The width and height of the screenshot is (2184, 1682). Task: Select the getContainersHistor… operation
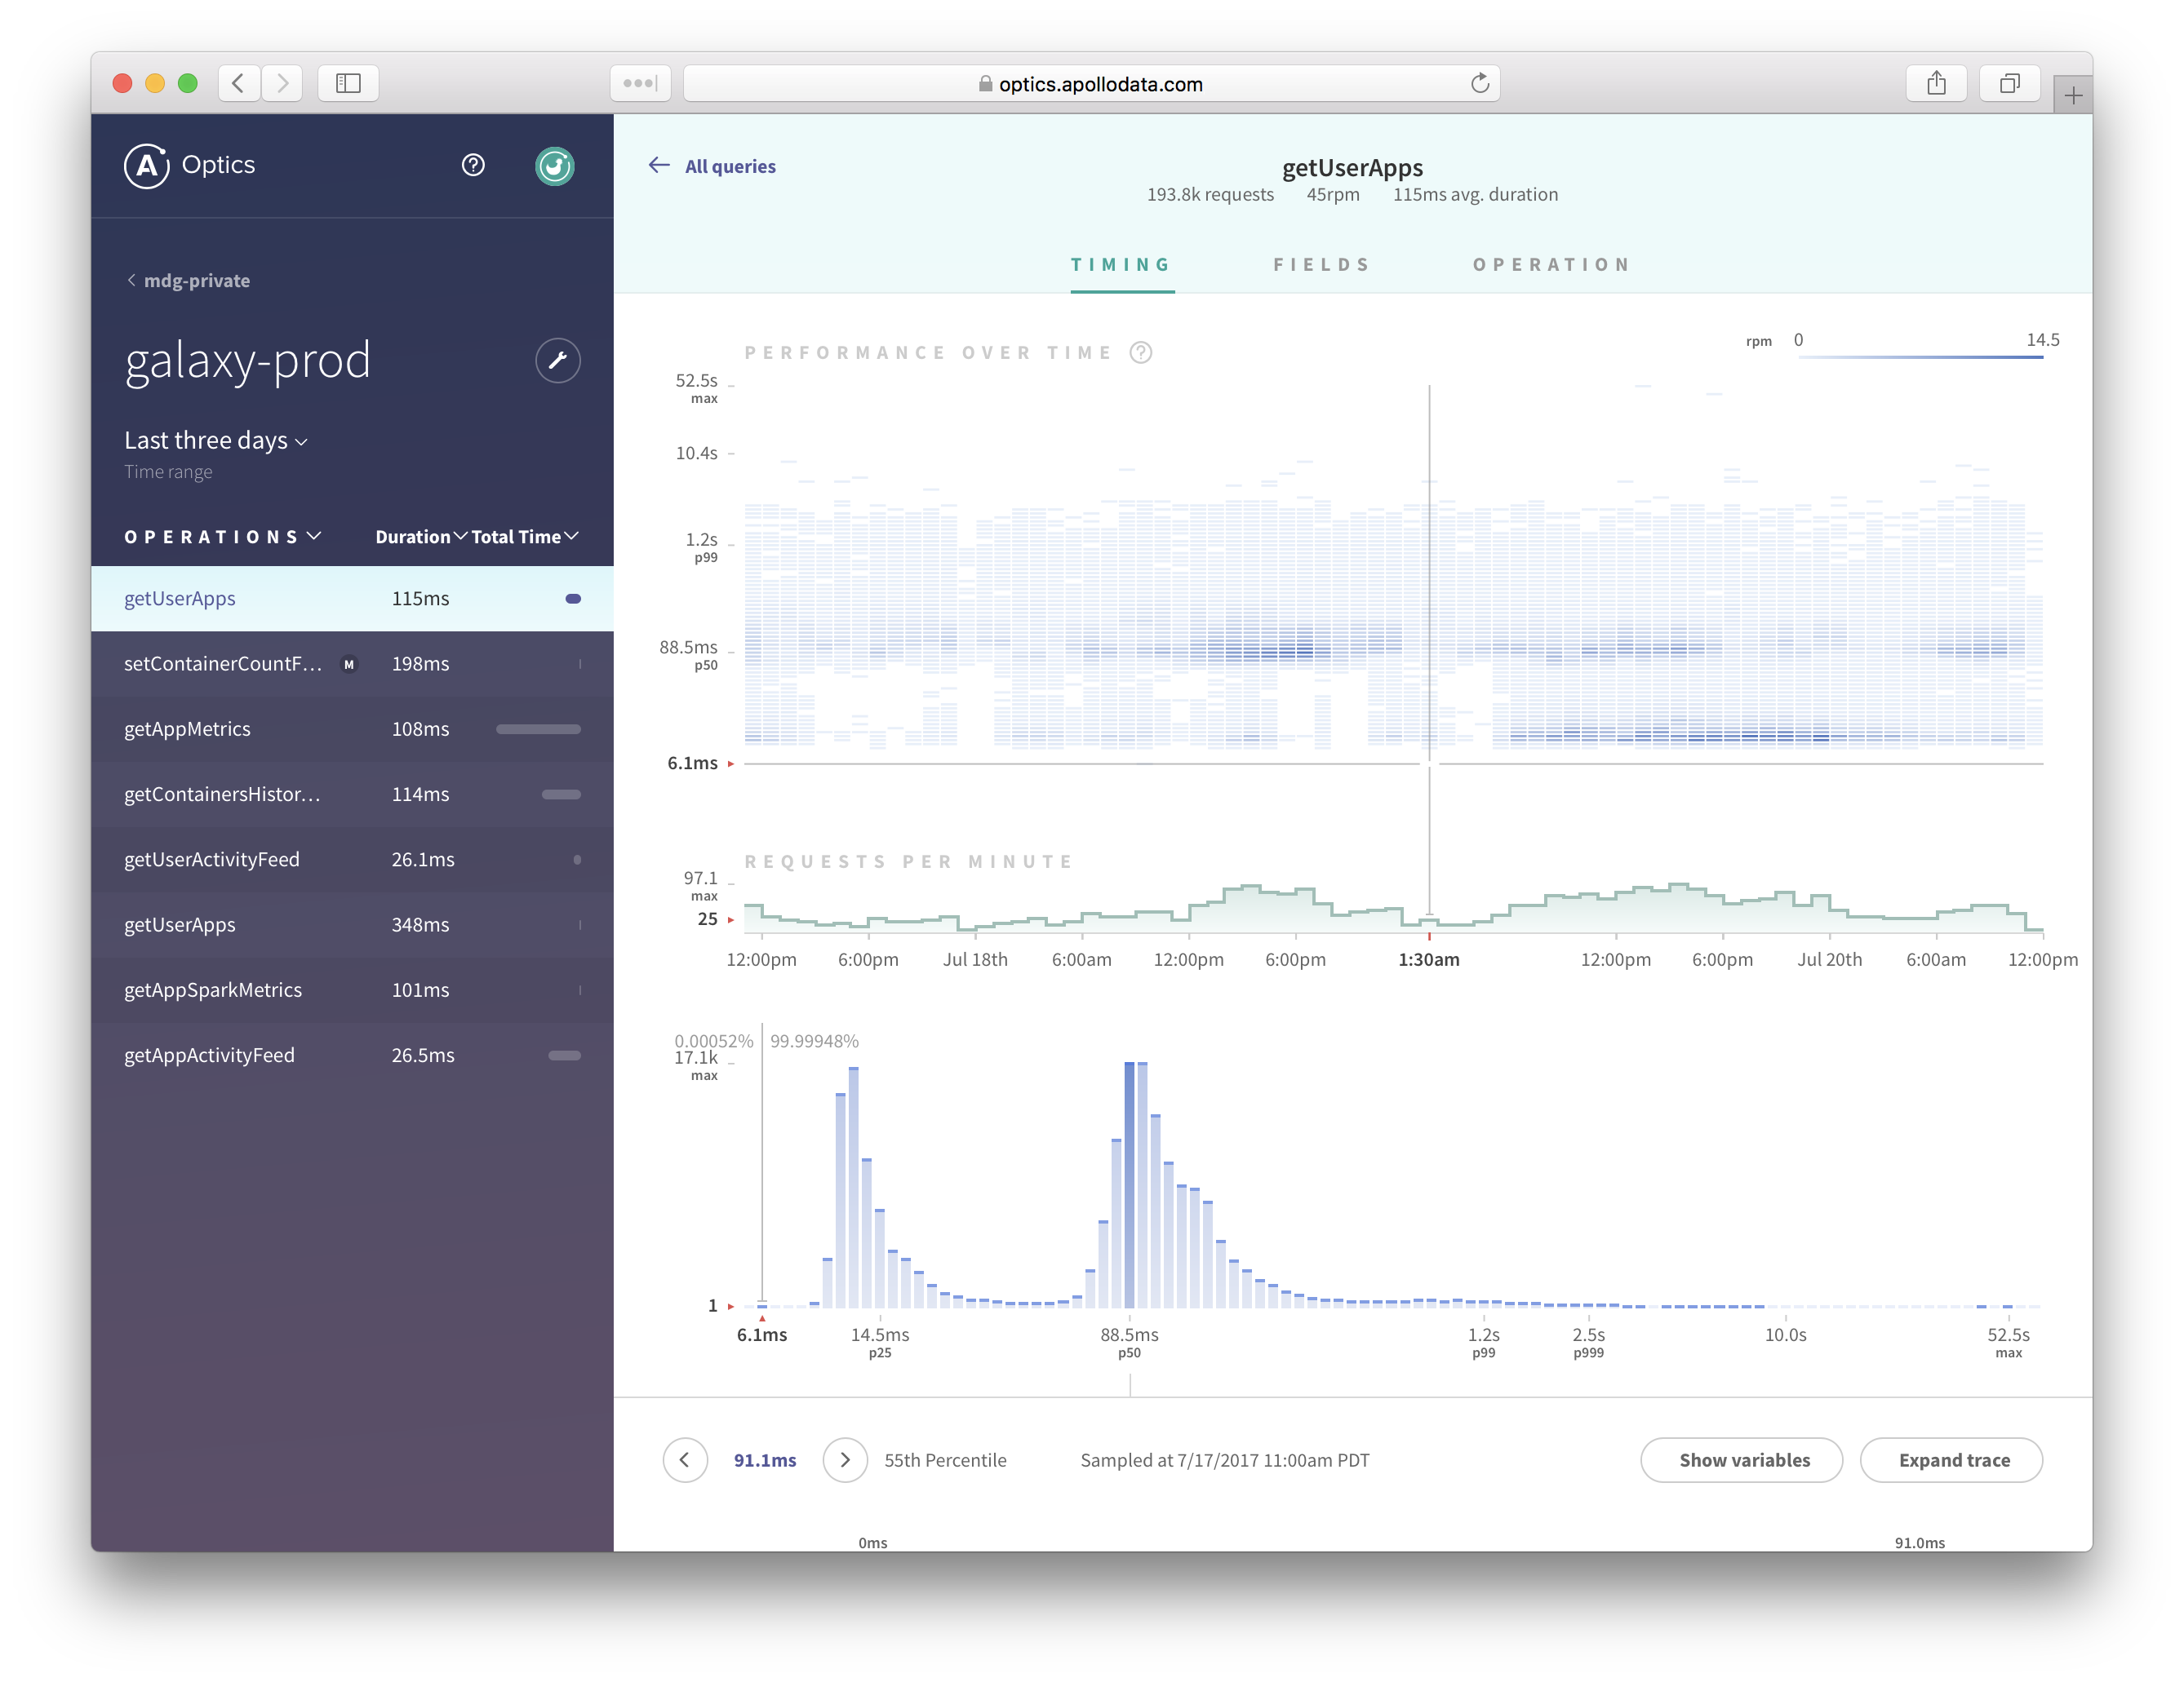[x=352, y=795]
